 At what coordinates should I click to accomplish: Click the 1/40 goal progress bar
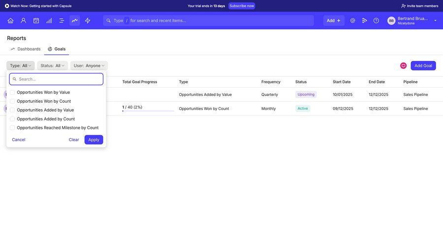click(x=148, y=111)
